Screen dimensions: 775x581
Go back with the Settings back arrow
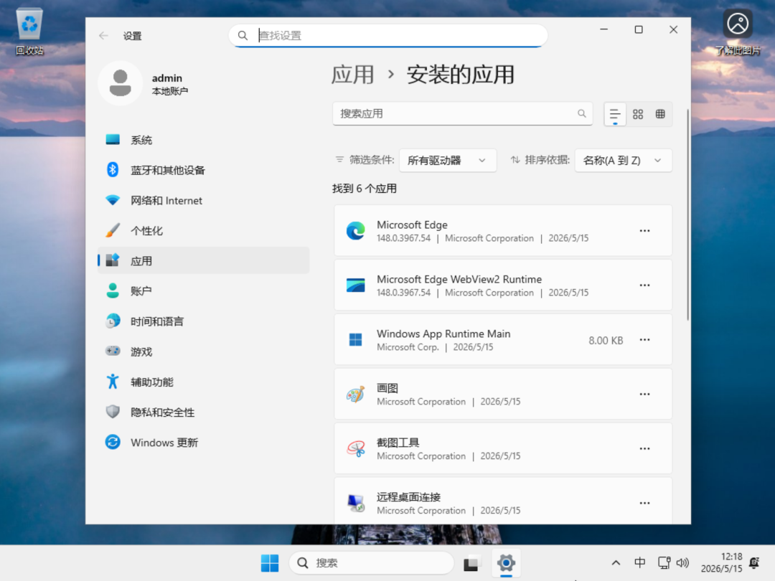103,36
